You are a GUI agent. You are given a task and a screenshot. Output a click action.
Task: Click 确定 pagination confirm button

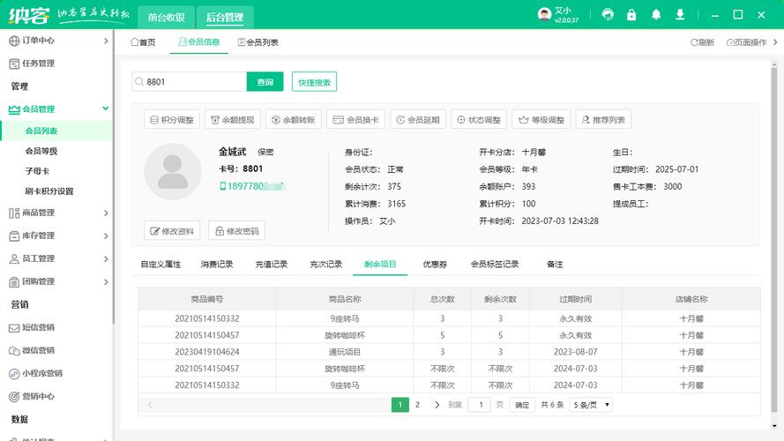[522, 405]
